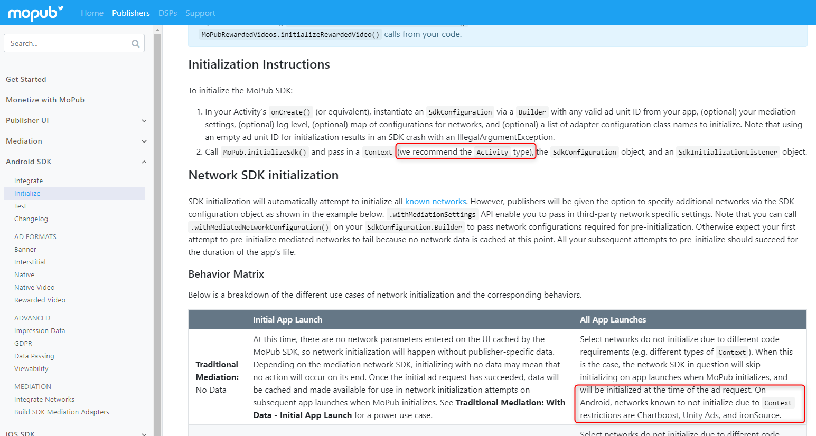Click the 'onCreate()' code snippet

coord(290,112)
